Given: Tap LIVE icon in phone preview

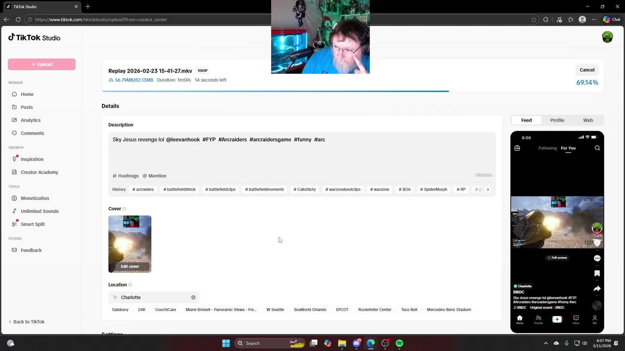Looking at the screenshot, I should click(517, 148).
